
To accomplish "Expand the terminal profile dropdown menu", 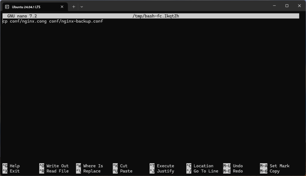I will click(82, 7).
